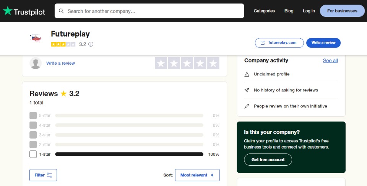Viewport: 367px width, 186px height.
Task: Open the Blog menu item
Action: 289,11
